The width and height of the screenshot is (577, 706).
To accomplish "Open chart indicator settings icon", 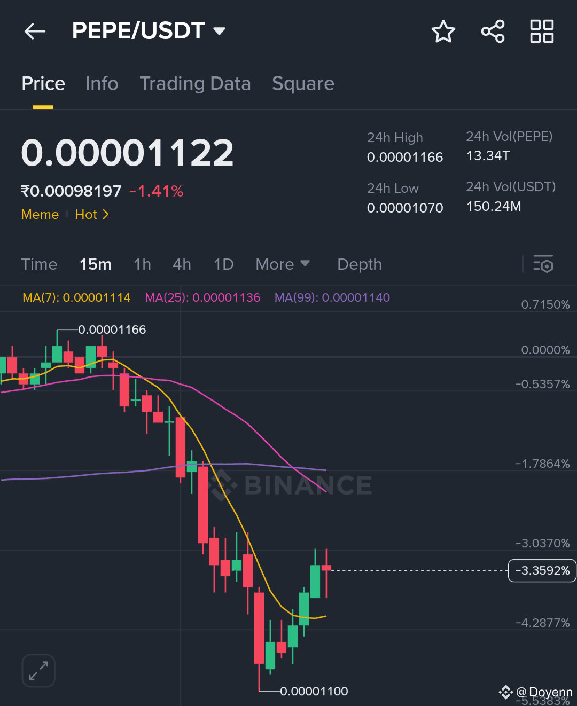I will [543, 264].
